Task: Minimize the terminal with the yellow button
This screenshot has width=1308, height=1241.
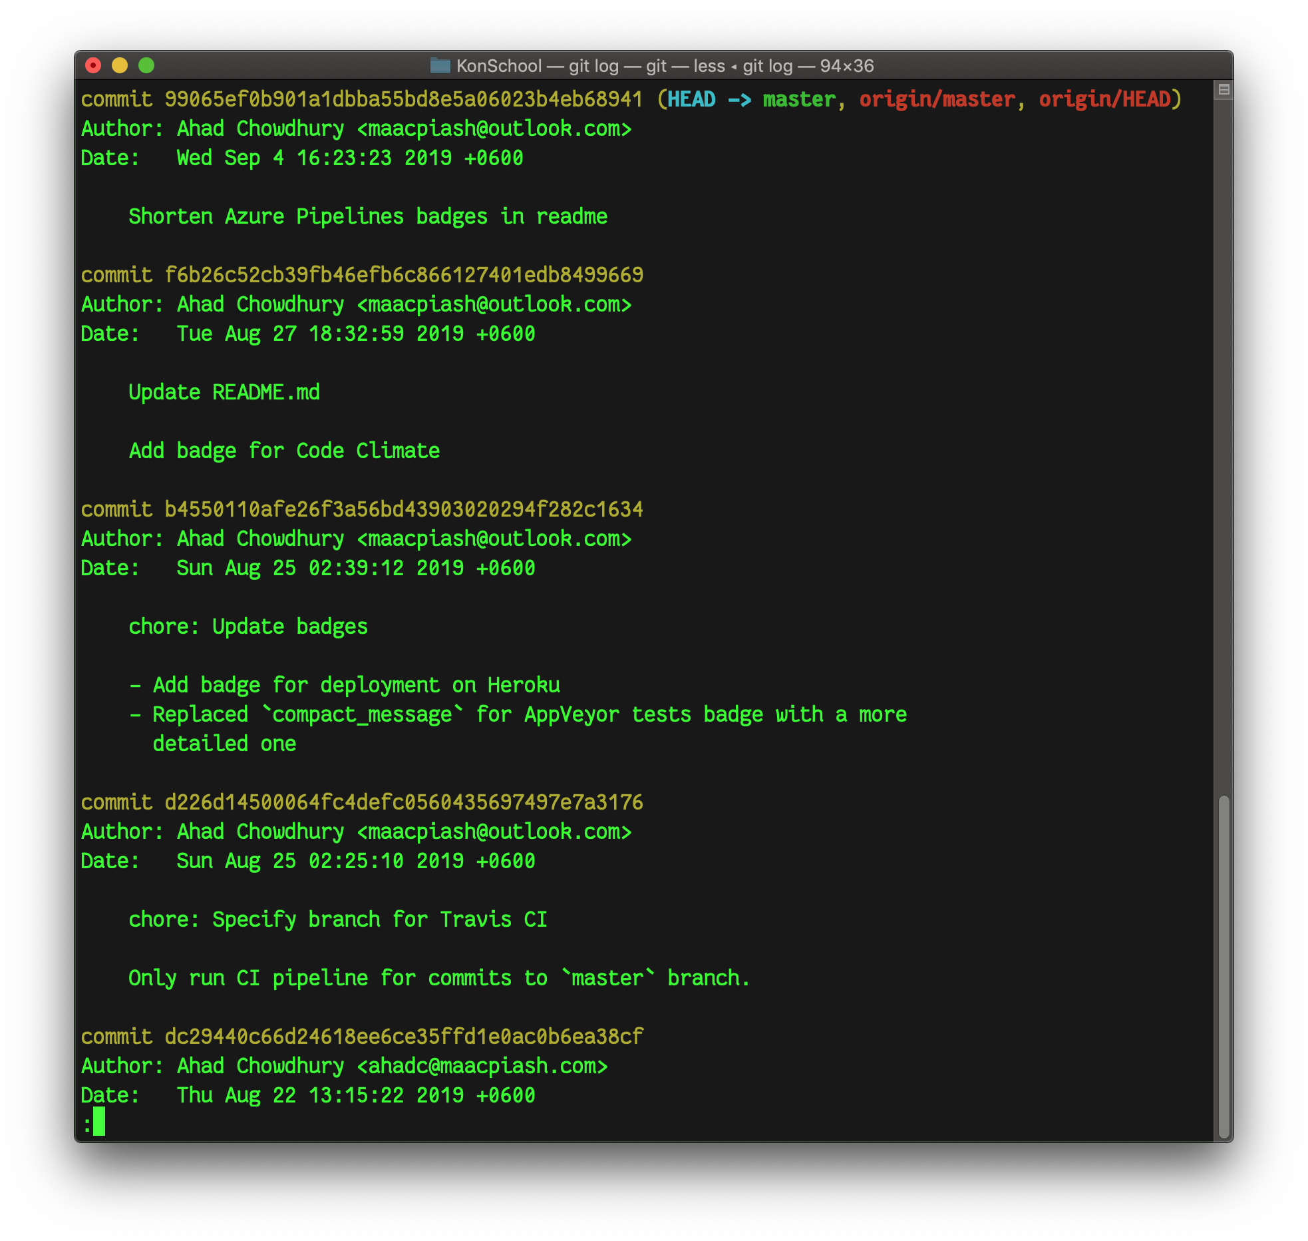Action: tap(120, 65)
